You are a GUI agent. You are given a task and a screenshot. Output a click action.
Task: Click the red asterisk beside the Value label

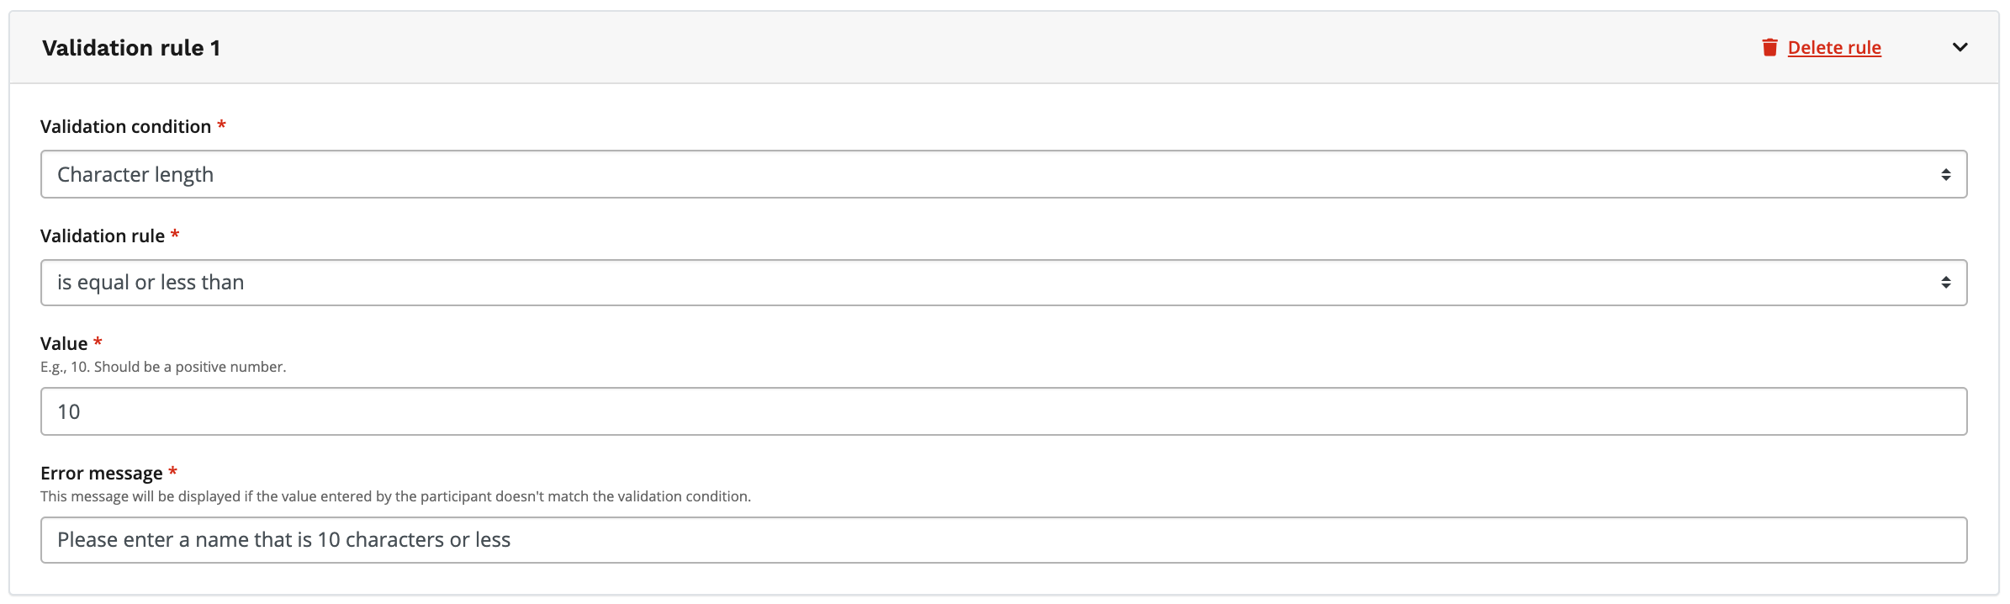coord(98,342)
